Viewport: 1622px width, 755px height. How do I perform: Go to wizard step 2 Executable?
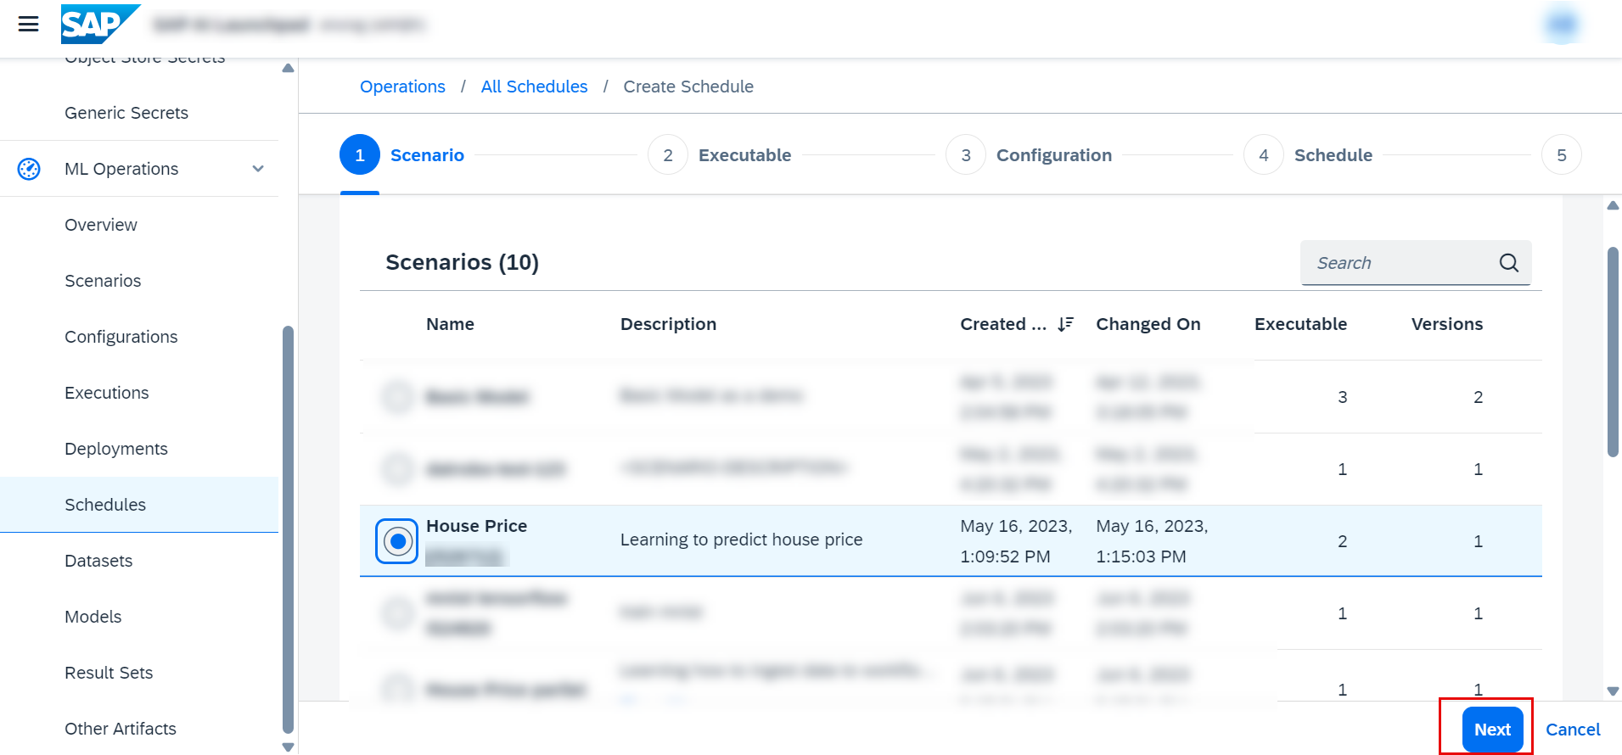668,155
